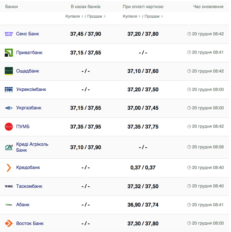The width and height of the screenshot is (231, 232).
Task: Click the Ощадбанк logo icon
Action: point(8,71)
